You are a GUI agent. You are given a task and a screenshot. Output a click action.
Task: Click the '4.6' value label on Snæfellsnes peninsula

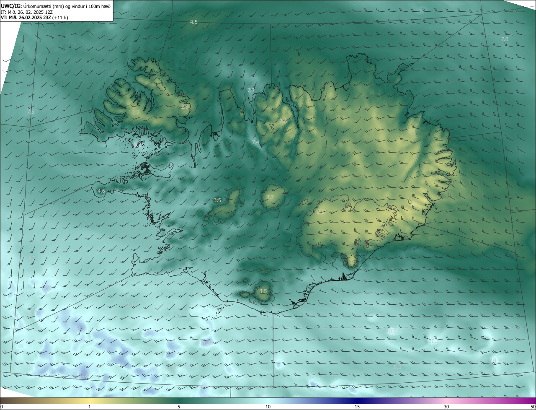101,191
